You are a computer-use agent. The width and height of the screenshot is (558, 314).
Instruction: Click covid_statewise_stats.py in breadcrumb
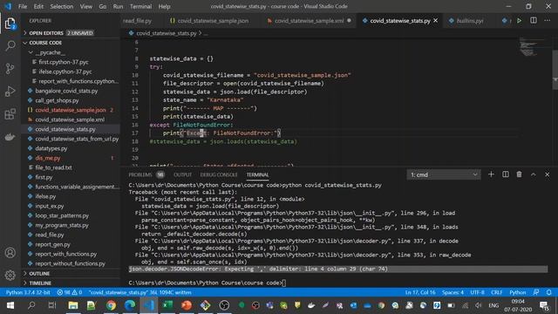pyautogui.click(x=166, y=33)
